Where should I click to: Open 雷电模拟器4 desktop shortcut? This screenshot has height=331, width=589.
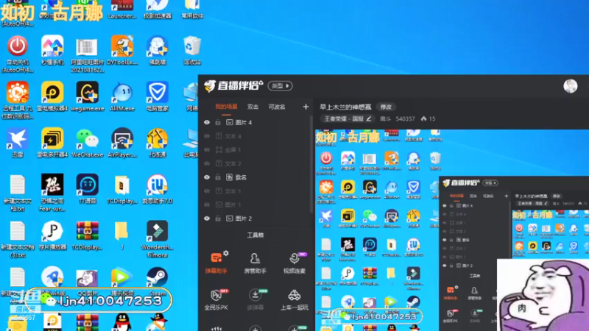pos(52,96)
